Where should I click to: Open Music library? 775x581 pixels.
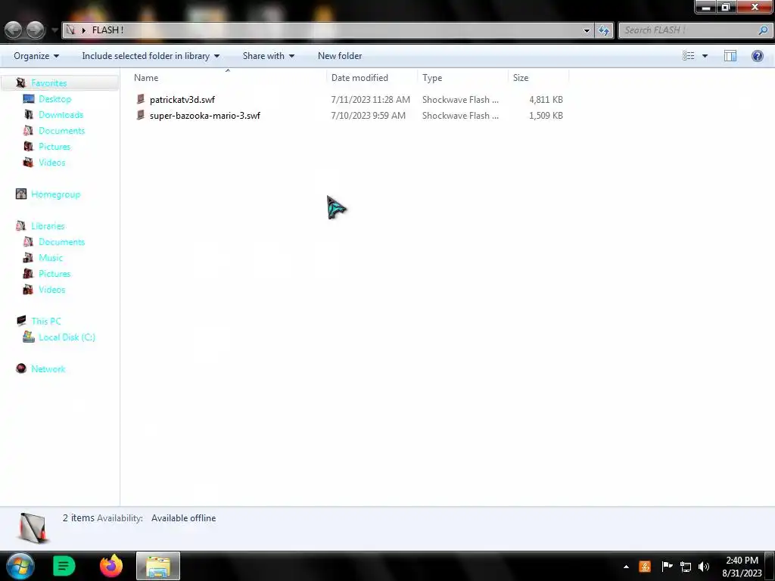pyautogui.click(x=51, y=257)
